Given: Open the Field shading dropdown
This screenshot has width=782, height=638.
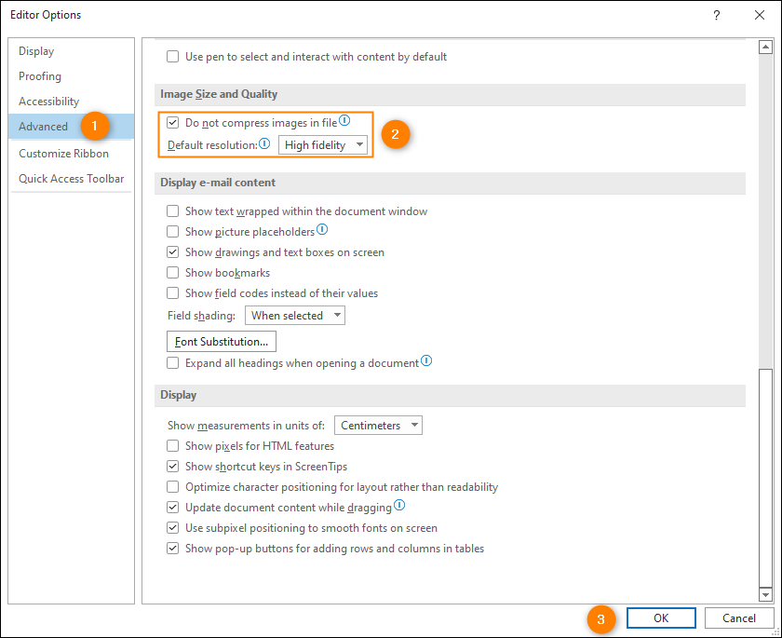Looking at the screenshot, I should [x=294, y=315].
